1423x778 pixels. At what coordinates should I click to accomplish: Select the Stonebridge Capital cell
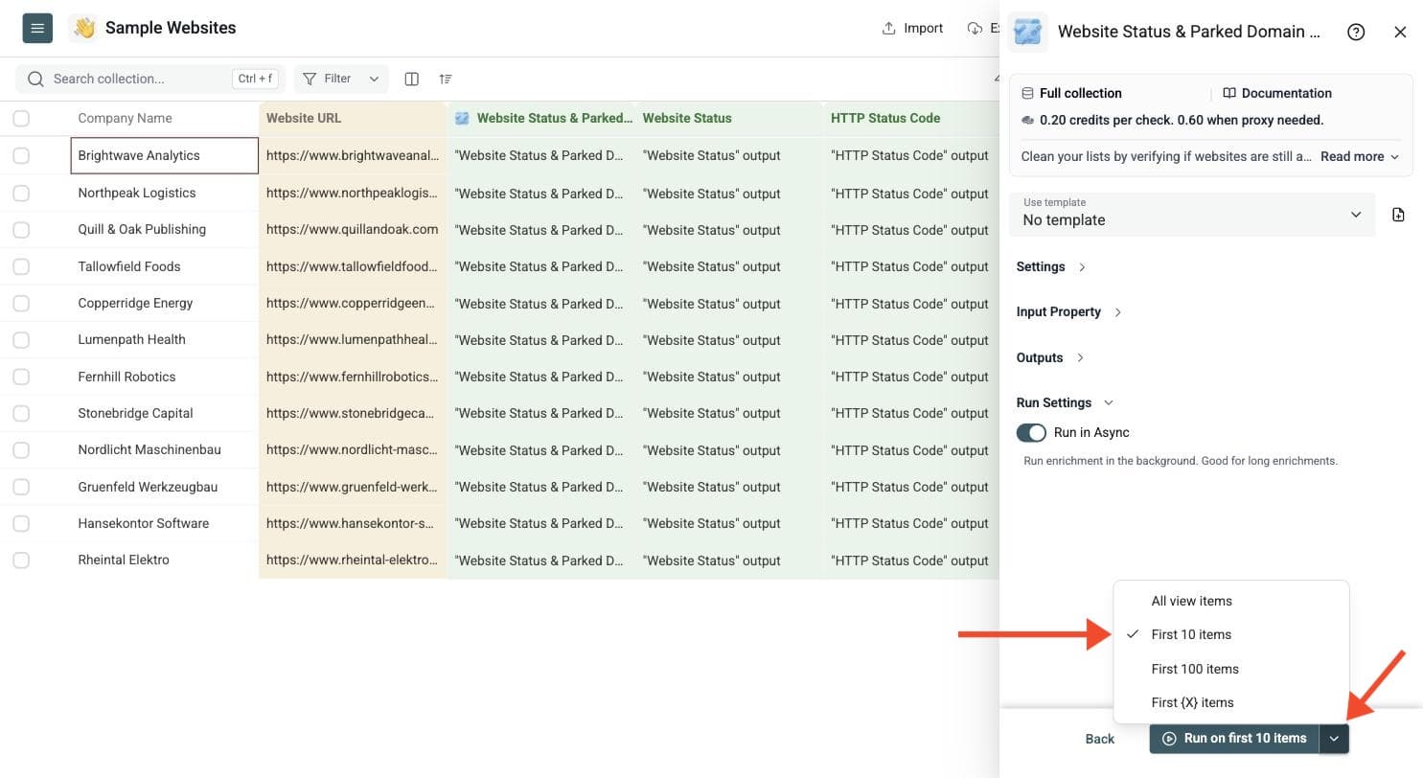(165, 413)
